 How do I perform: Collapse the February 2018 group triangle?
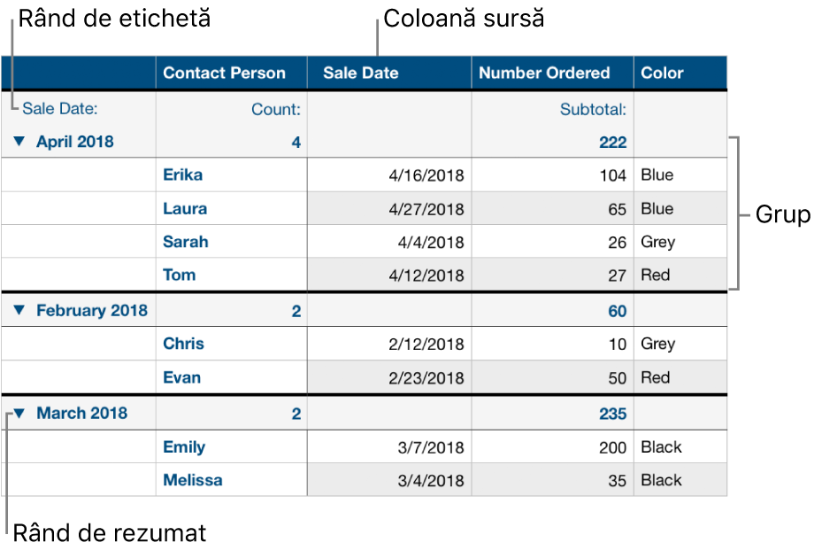(x=19, y=311)
